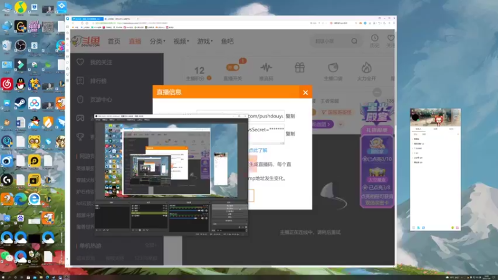Click the 推流码 waveform icon
Viewport: 498px width, 280px height.
(266, 67)
